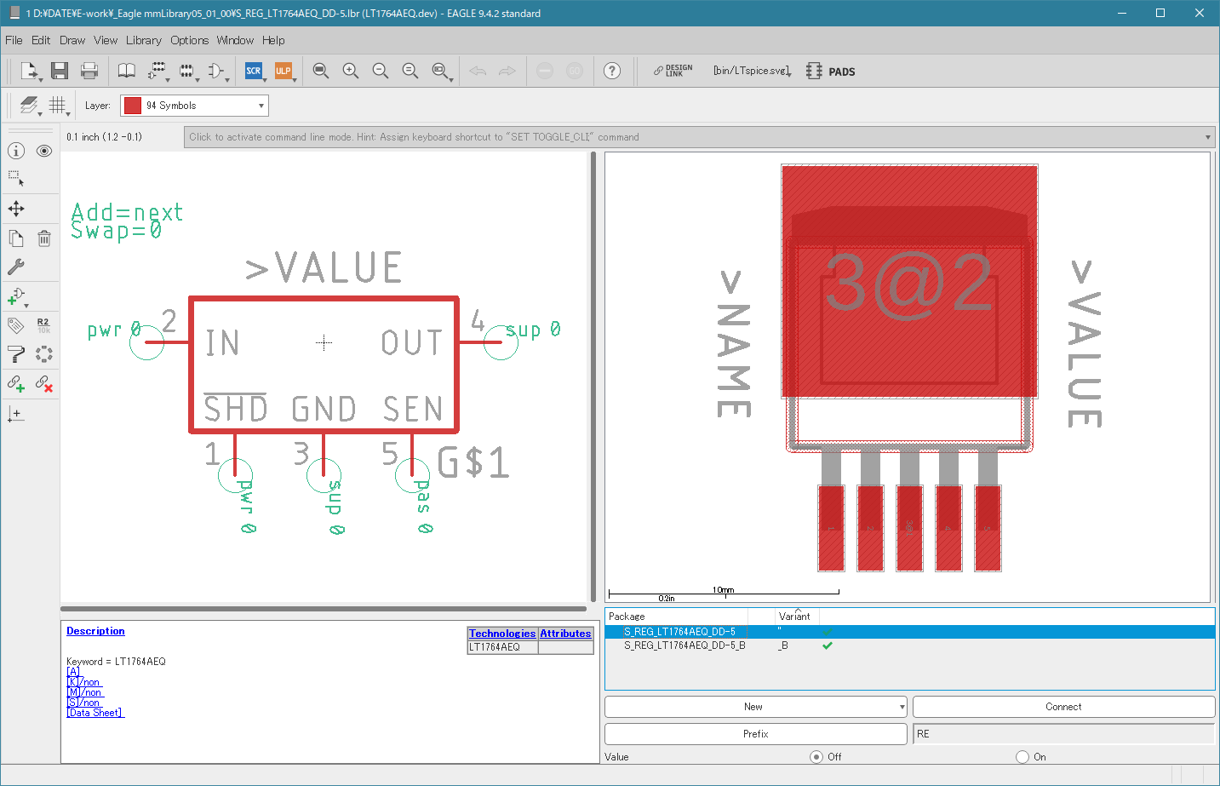Expand the ULP icon dropdown arrow
The height and width of the screenshot is (786, 1220).
tap(295, 79)
